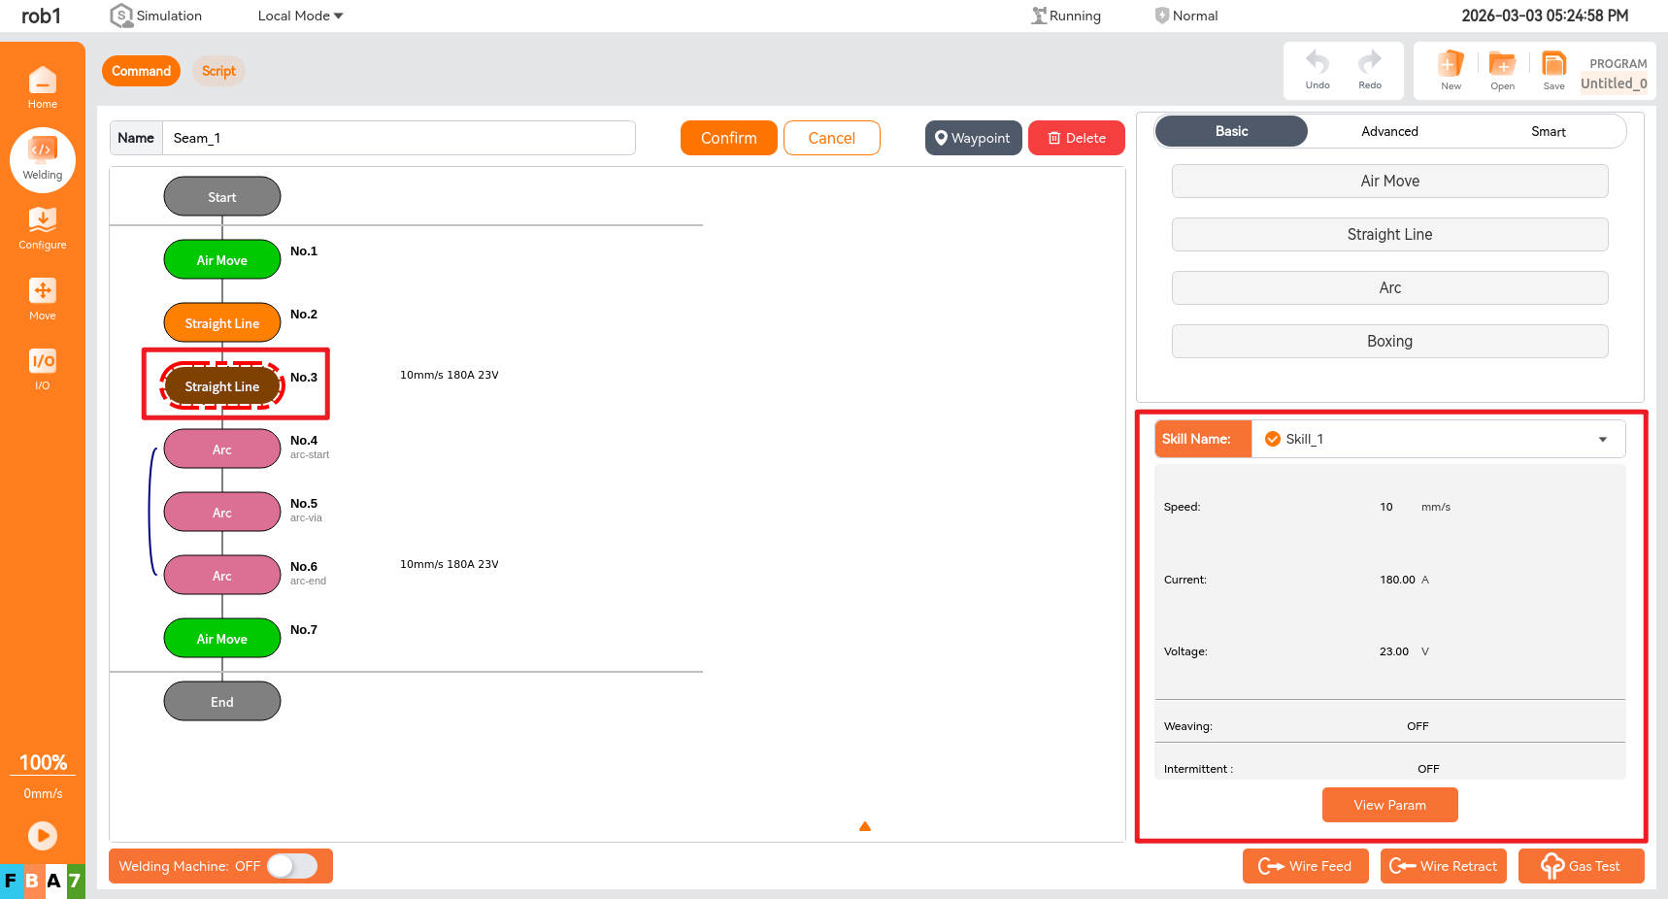This screenshot has height=899, width=1668.
Task: Switch to the Script tab
Action: click(x=218, y=71)
